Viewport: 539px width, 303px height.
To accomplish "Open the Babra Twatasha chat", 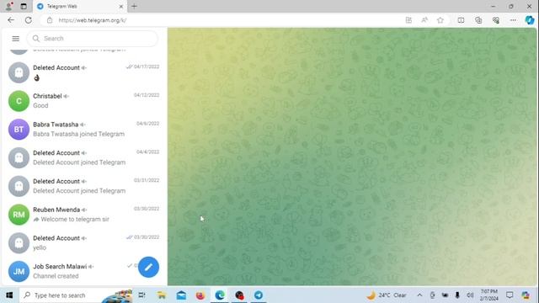I will click(x=84, y=130).
